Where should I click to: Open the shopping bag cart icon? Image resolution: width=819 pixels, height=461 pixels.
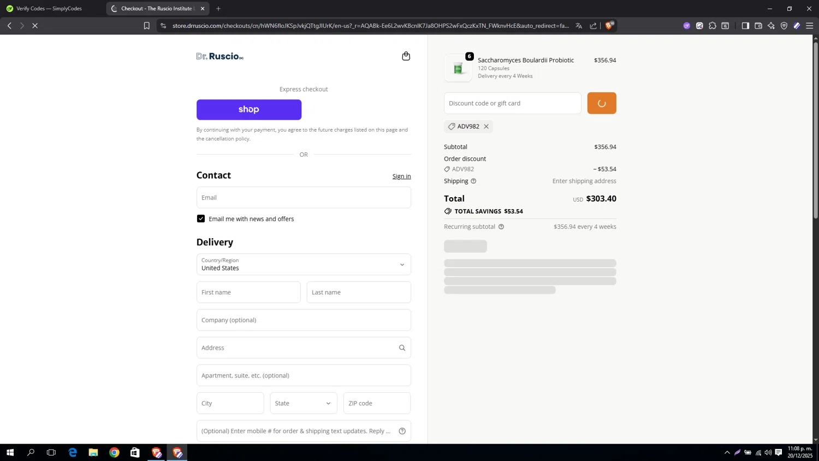(406, 56)
